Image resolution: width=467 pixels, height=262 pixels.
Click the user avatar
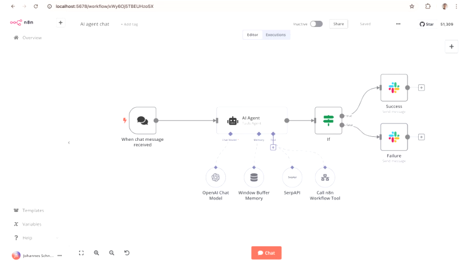point(16,255)
